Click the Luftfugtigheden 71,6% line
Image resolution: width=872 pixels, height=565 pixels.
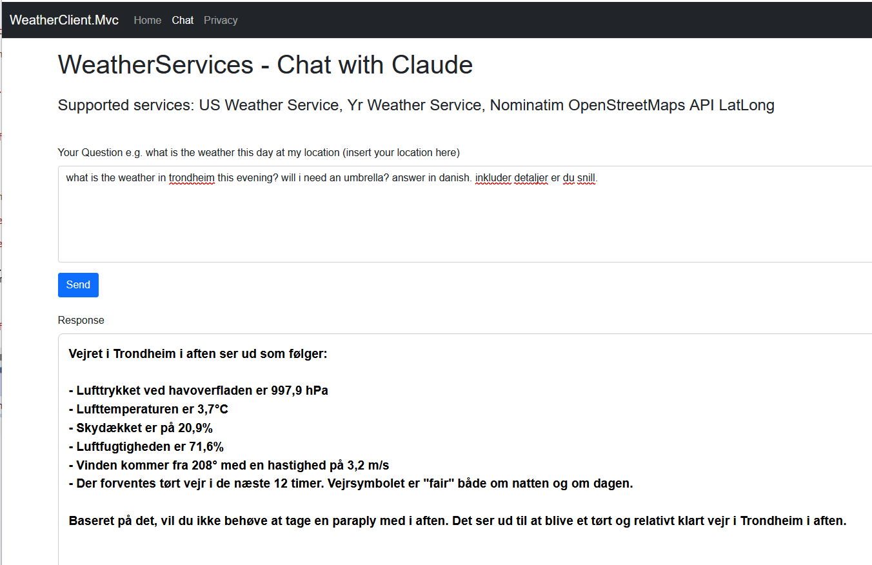pyautogui.click(x=146, y=446)
